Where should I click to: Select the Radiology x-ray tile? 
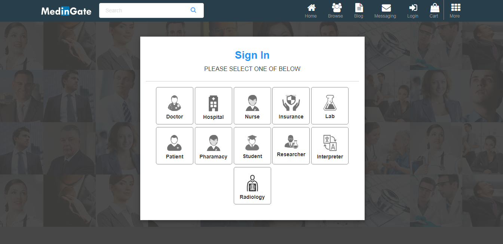coord(252,186)
